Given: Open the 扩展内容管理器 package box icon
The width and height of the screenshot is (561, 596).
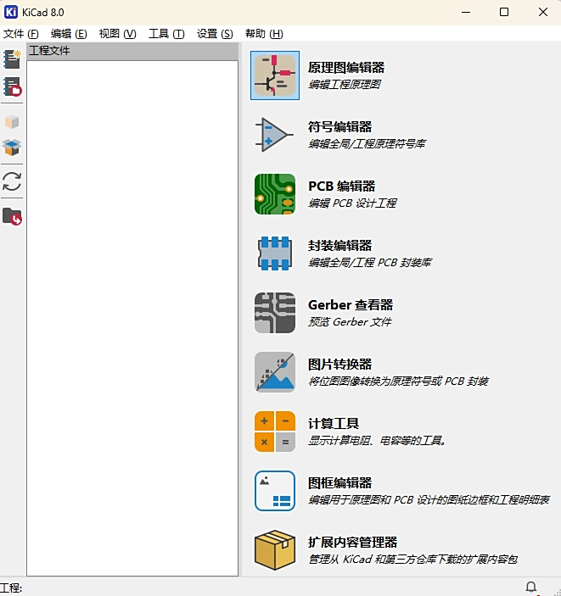Looking at the screenshot, I should pyautogui.click(x=275, y=549).
